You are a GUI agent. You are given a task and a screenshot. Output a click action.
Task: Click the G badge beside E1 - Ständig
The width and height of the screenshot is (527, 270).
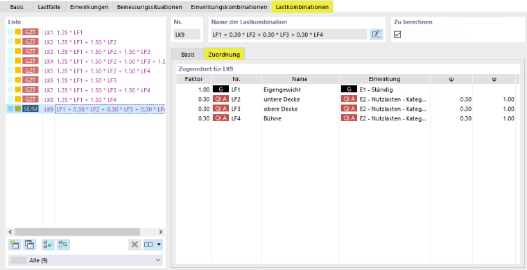pyautogui.click(x=349, y=89)
